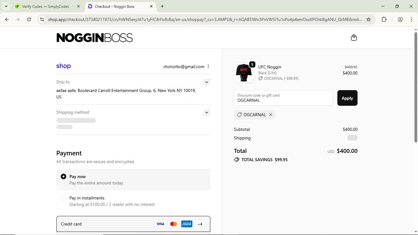
Task: Click the UFC Noggin product name
Action: pyautogui.click(x=270, y=67)
